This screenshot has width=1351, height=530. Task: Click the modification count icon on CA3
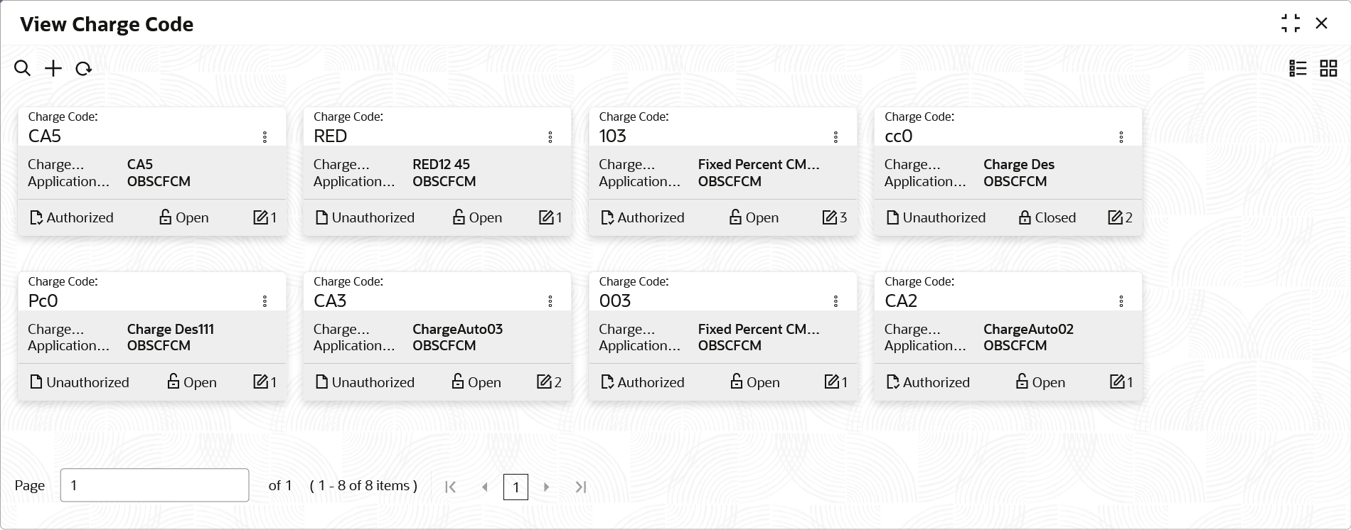coord(544,382)
